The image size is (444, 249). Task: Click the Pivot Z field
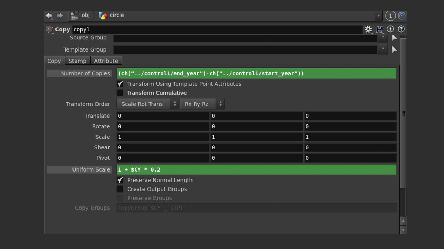(350, 158)
